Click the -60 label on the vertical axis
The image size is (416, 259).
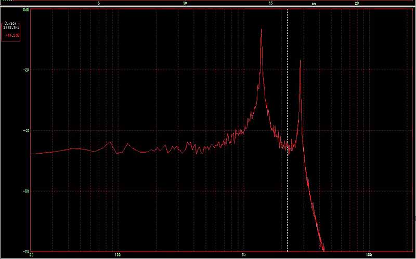tap(25, 191)
